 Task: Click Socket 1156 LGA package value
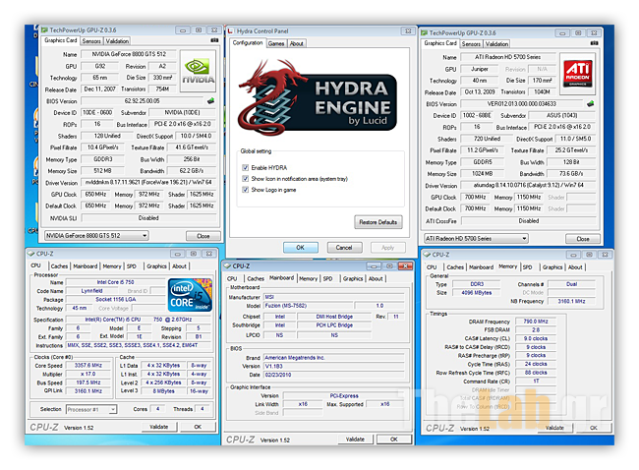click(116, 299)
